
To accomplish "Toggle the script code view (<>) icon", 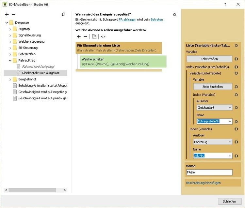I will 103,37.
